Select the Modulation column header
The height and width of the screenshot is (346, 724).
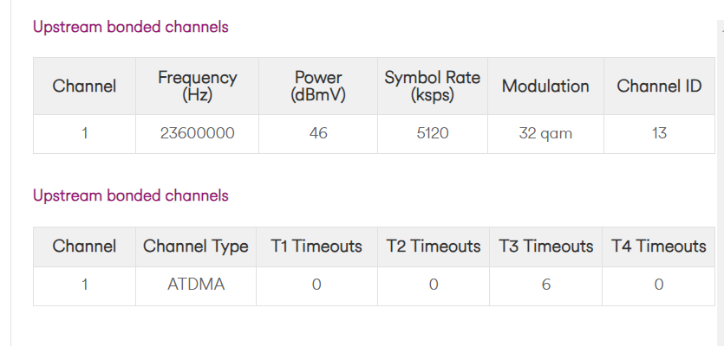click(x=545, y=86)
